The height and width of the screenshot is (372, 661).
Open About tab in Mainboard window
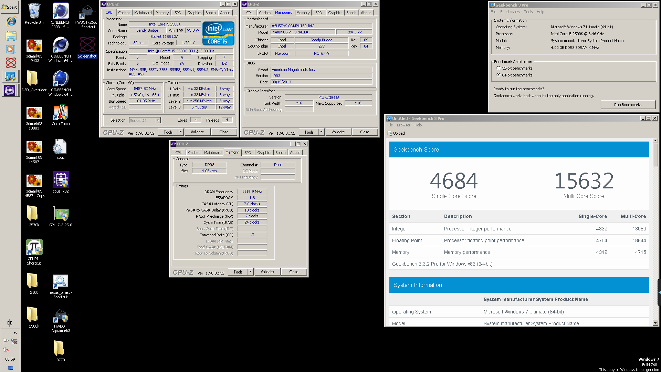click(366, 13)
